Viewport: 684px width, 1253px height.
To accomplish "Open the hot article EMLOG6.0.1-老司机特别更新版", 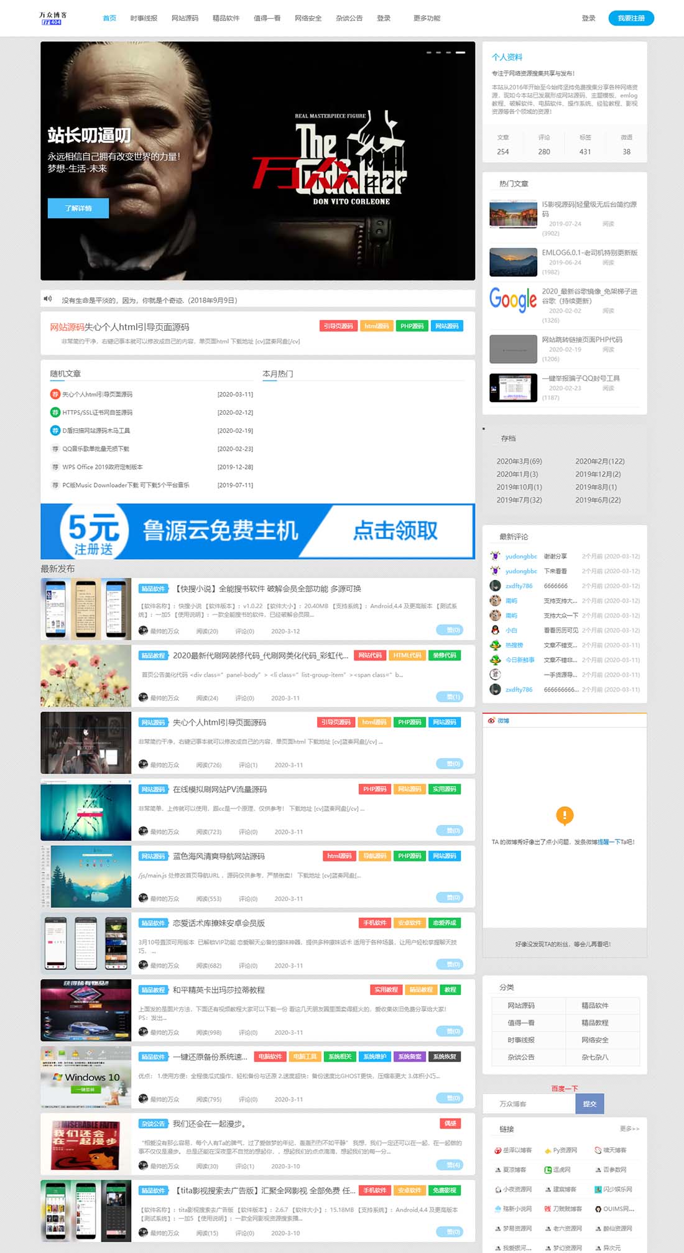I will pos(589,252).
